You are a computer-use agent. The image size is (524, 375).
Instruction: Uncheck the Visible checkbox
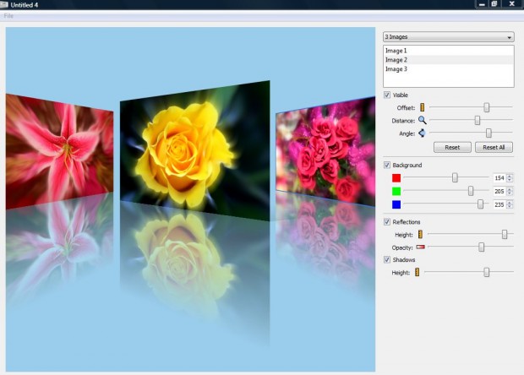[x=388, y=95]
